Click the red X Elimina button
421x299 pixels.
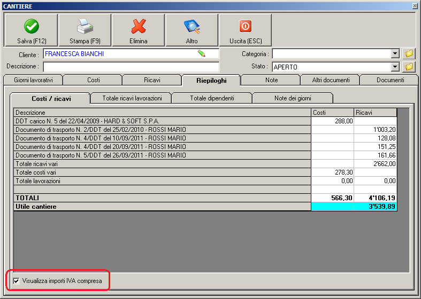(x=138, y=30)
